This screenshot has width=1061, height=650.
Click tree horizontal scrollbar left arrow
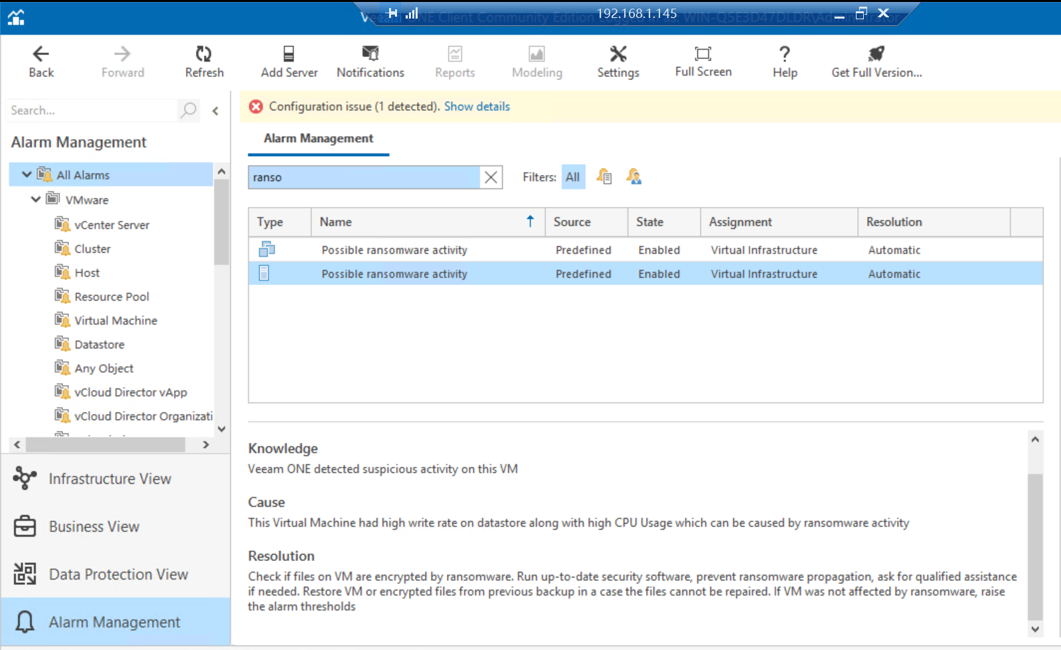pyautogui.click(x=17, y=444)
